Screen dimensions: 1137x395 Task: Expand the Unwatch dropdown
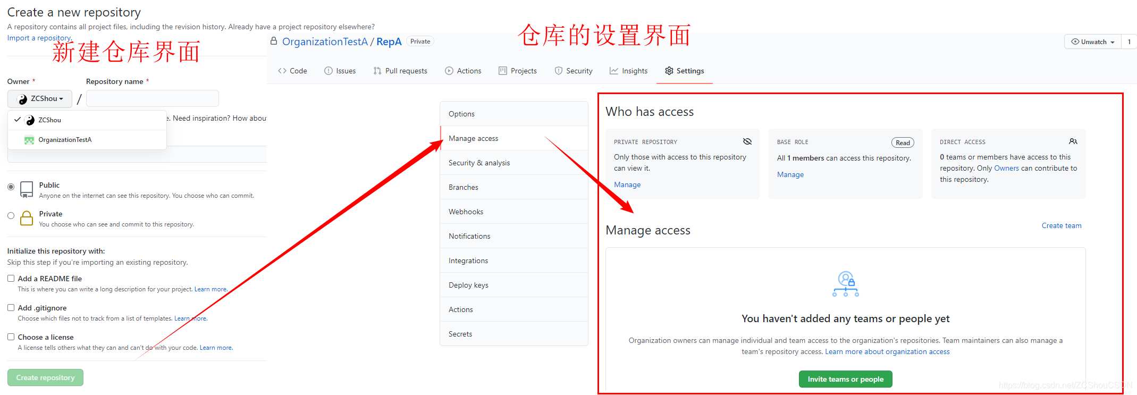coord(1093,41)
